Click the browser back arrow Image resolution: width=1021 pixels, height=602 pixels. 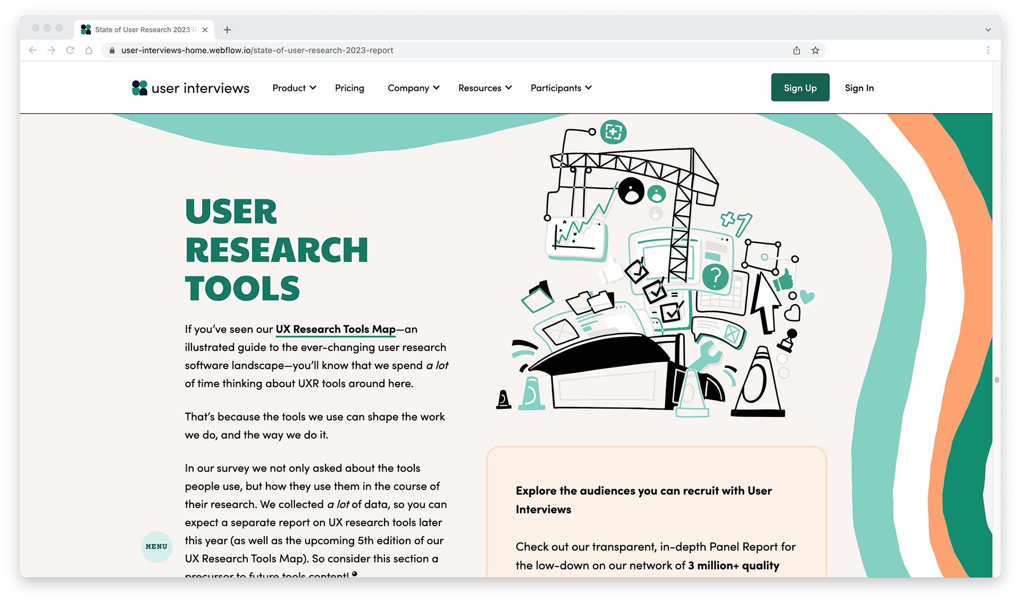[x=32, y=50]
